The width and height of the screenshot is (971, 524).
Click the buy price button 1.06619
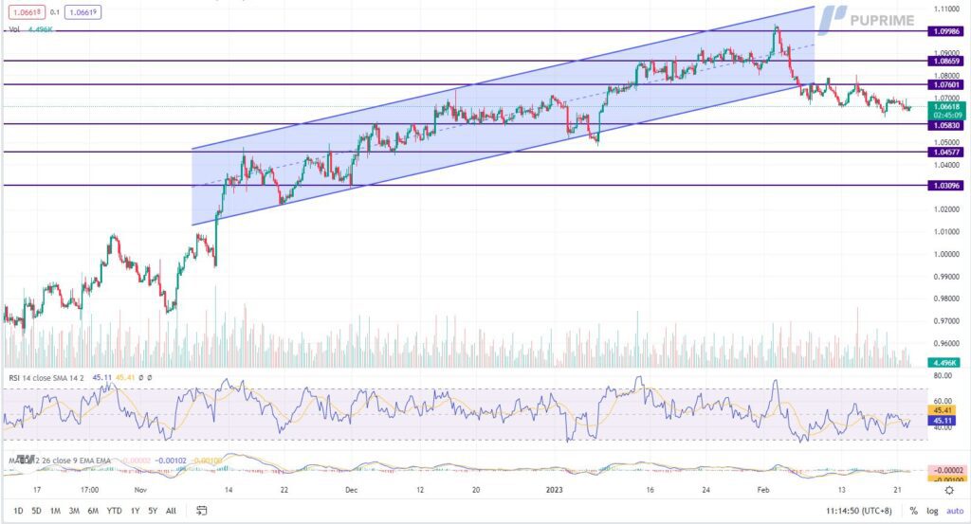[x=82, y=11]
